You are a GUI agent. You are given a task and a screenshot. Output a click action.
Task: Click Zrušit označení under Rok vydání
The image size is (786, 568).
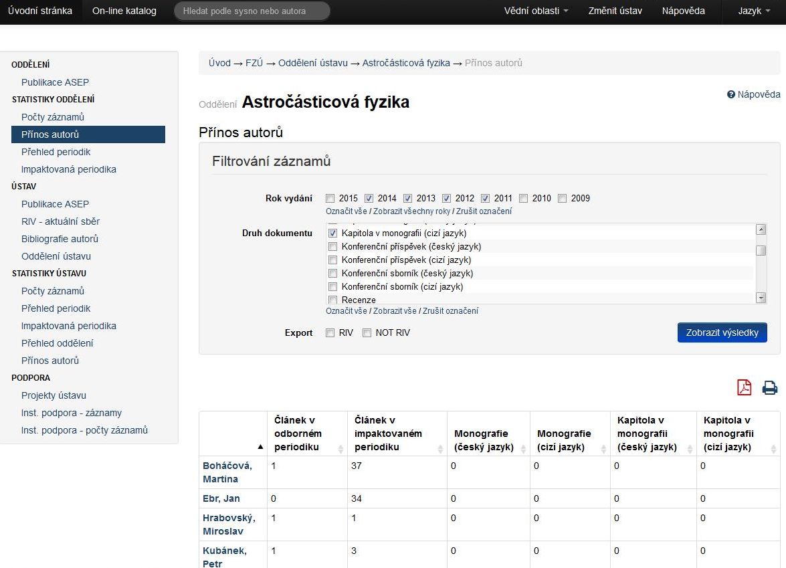point(484,211)
